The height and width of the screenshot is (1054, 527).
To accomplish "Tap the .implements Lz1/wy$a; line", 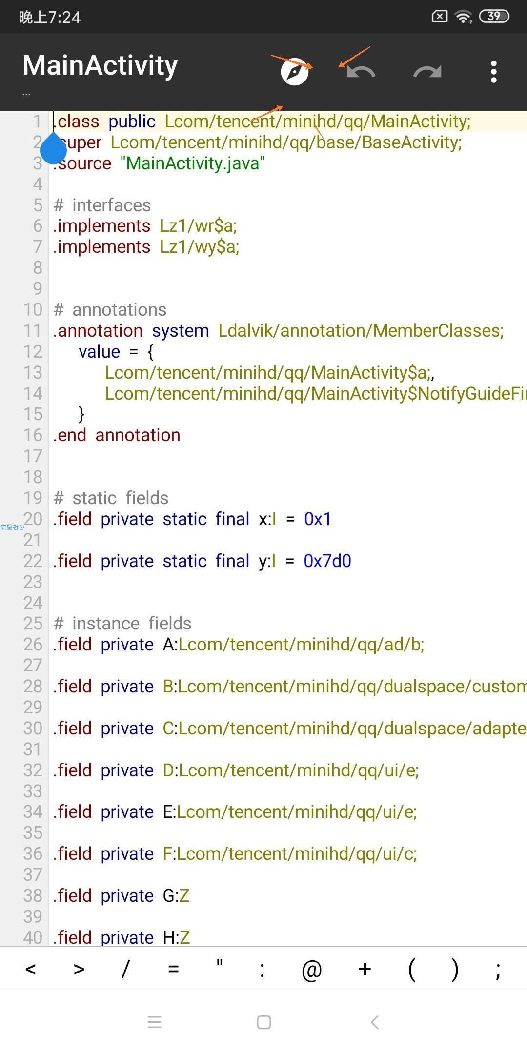I will pos(146,247).
